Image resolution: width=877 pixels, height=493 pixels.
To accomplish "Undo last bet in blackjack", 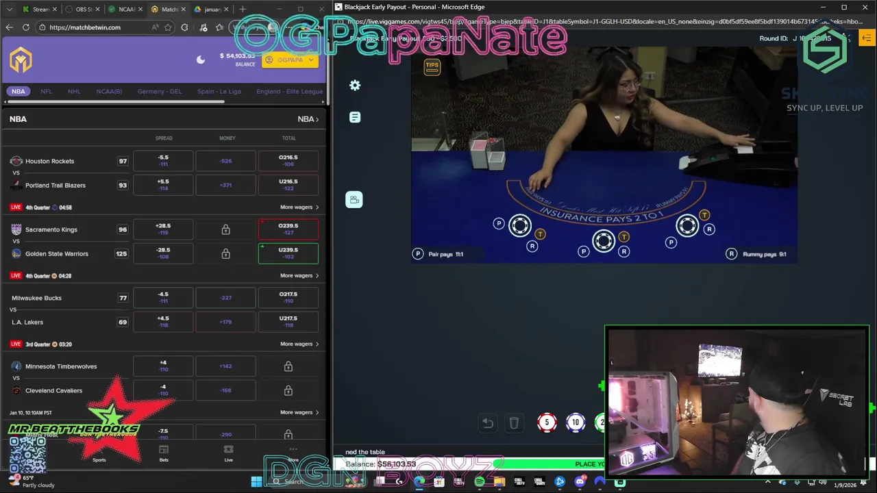I will [x=488, y=423].
